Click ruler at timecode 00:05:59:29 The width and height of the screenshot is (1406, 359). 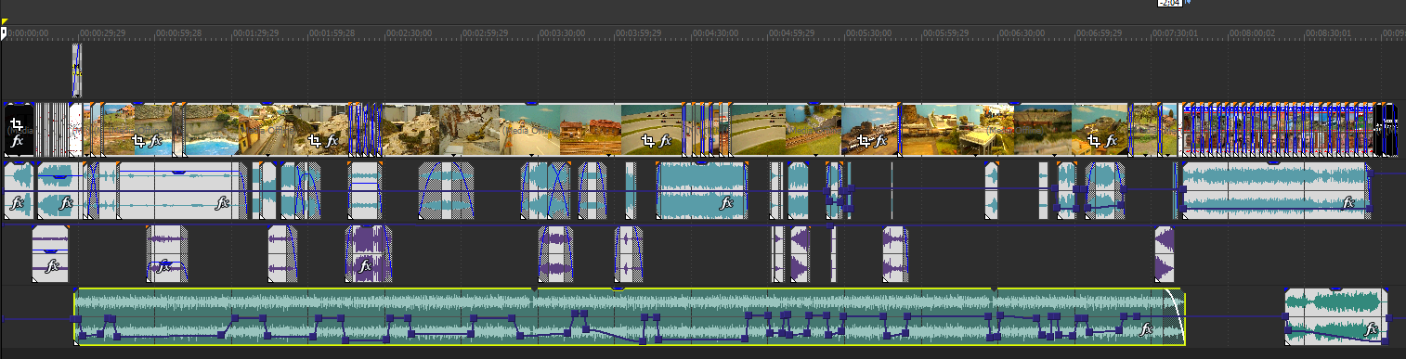[945, 32]
